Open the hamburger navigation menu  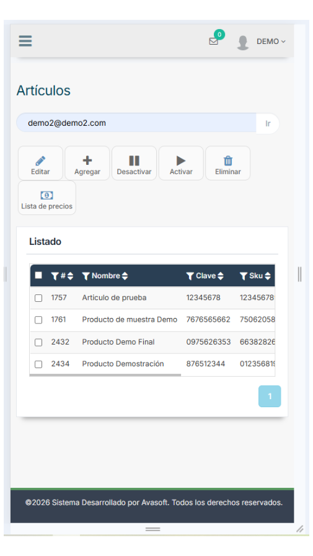coord(25,41)
